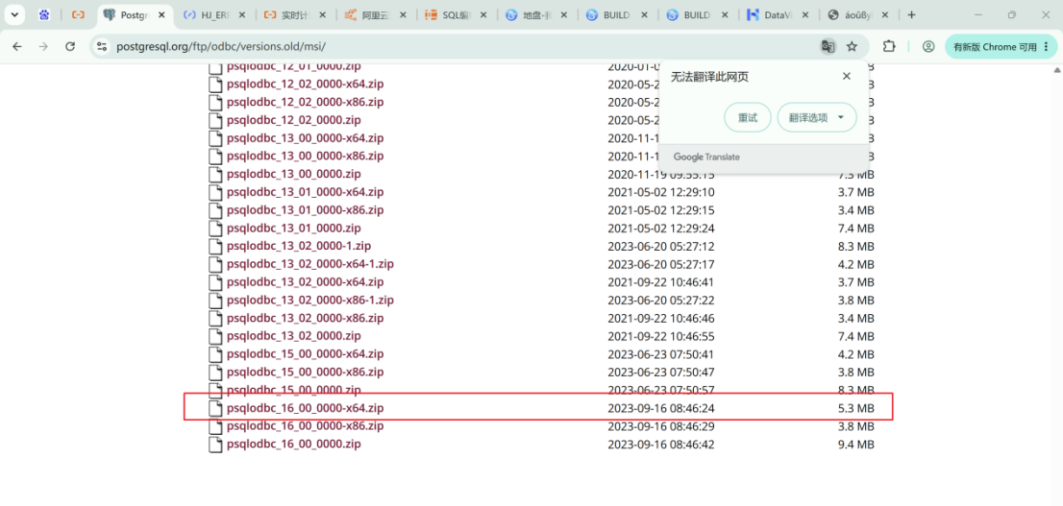Switch to the 阿里云 tab

pos(375,14)
